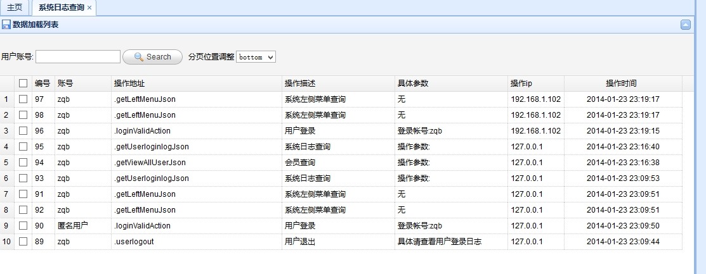Screen dimensions: 706x274
Task: Click the time 2014-01-23 23:09:53
Action: tap(623, 178)
